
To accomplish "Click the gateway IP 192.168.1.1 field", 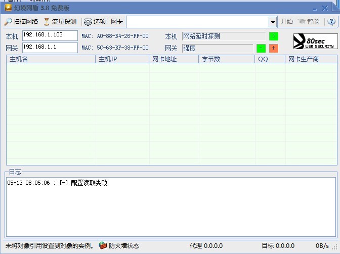I will (50, 48).
